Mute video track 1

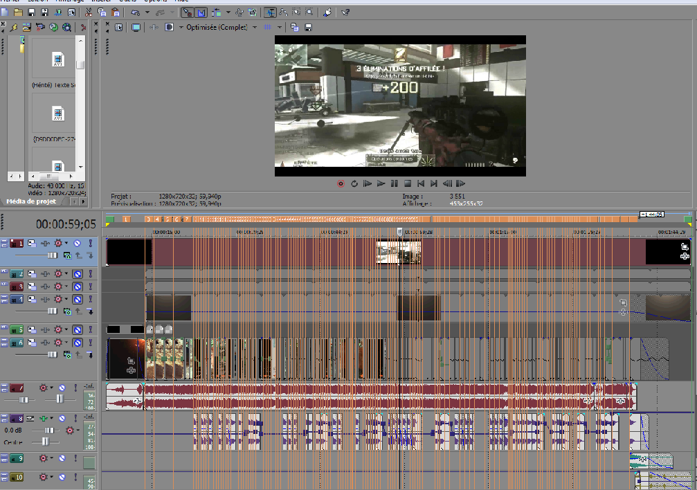click(78, 243)
